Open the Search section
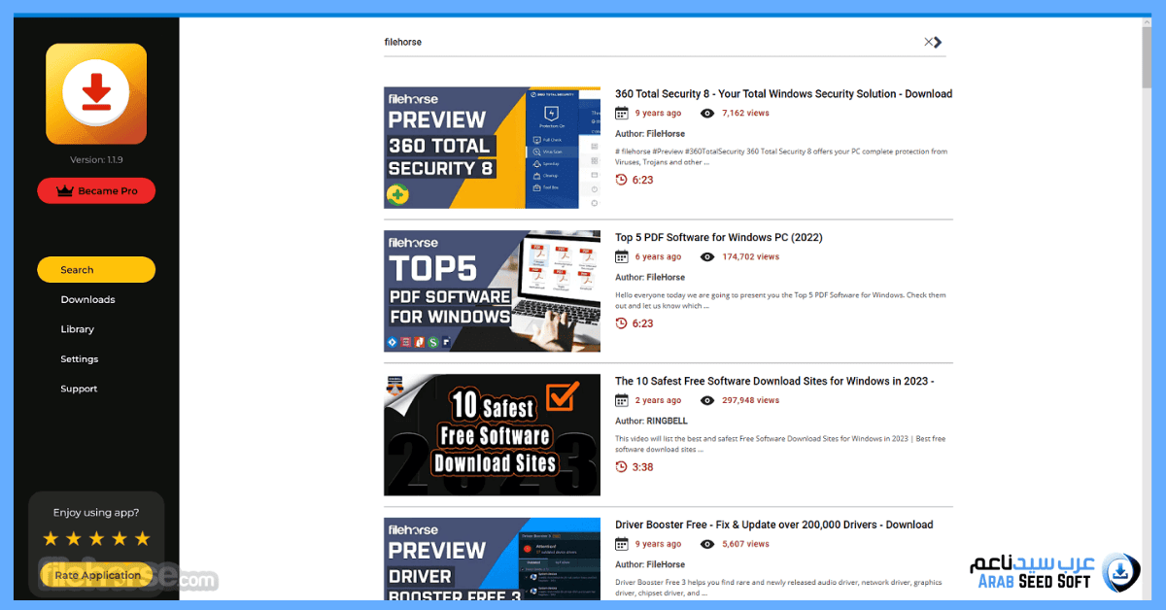 [x=96, y=270]
